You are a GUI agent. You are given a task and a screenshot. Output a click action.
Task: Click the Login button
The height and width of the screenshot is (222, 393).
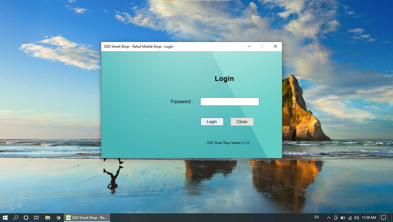(x=212, y=122)
